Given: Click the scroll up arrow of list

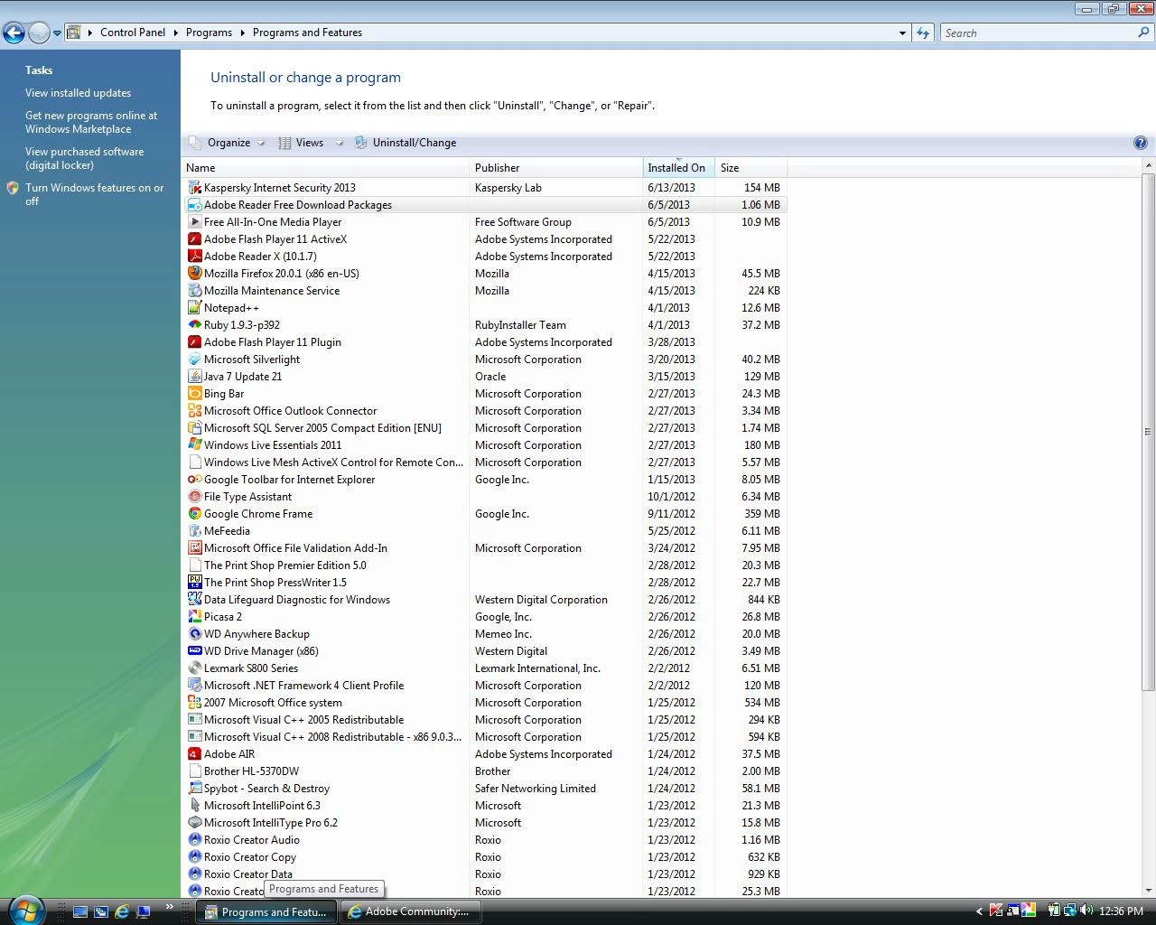Looking at the screenshot, I should pos(1148,166).
